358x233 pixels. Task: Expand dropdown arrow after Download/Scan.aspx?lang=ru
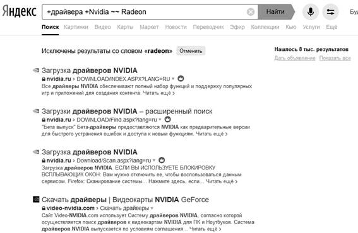(x=154, y=161)
